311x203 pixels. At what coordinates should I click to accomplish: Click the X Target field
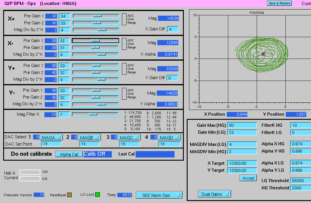tap(242, 163)
